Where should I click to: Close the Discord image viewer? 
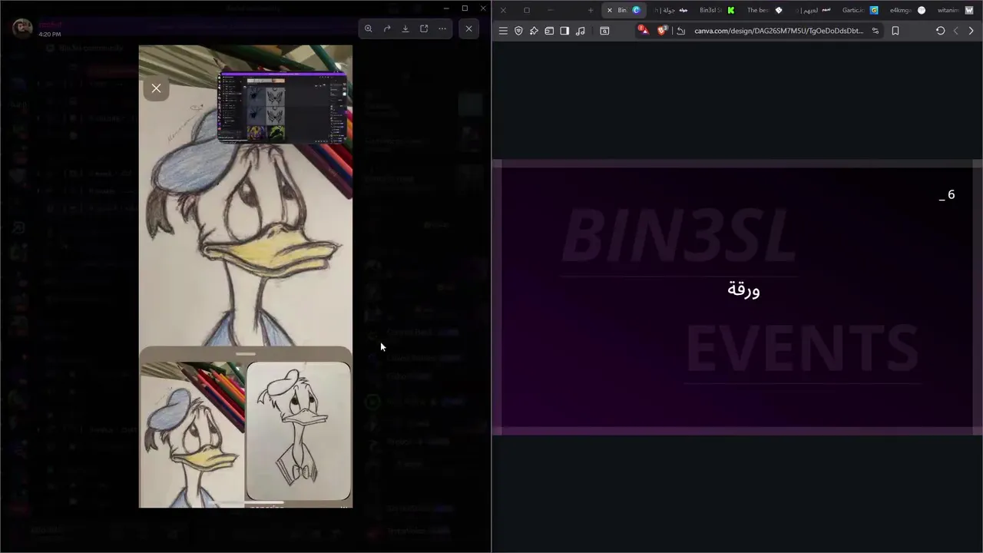[468, 28]
